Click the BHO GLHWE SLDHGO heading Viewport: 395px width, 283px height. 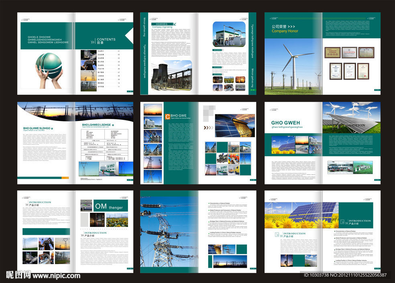point(37,128)
